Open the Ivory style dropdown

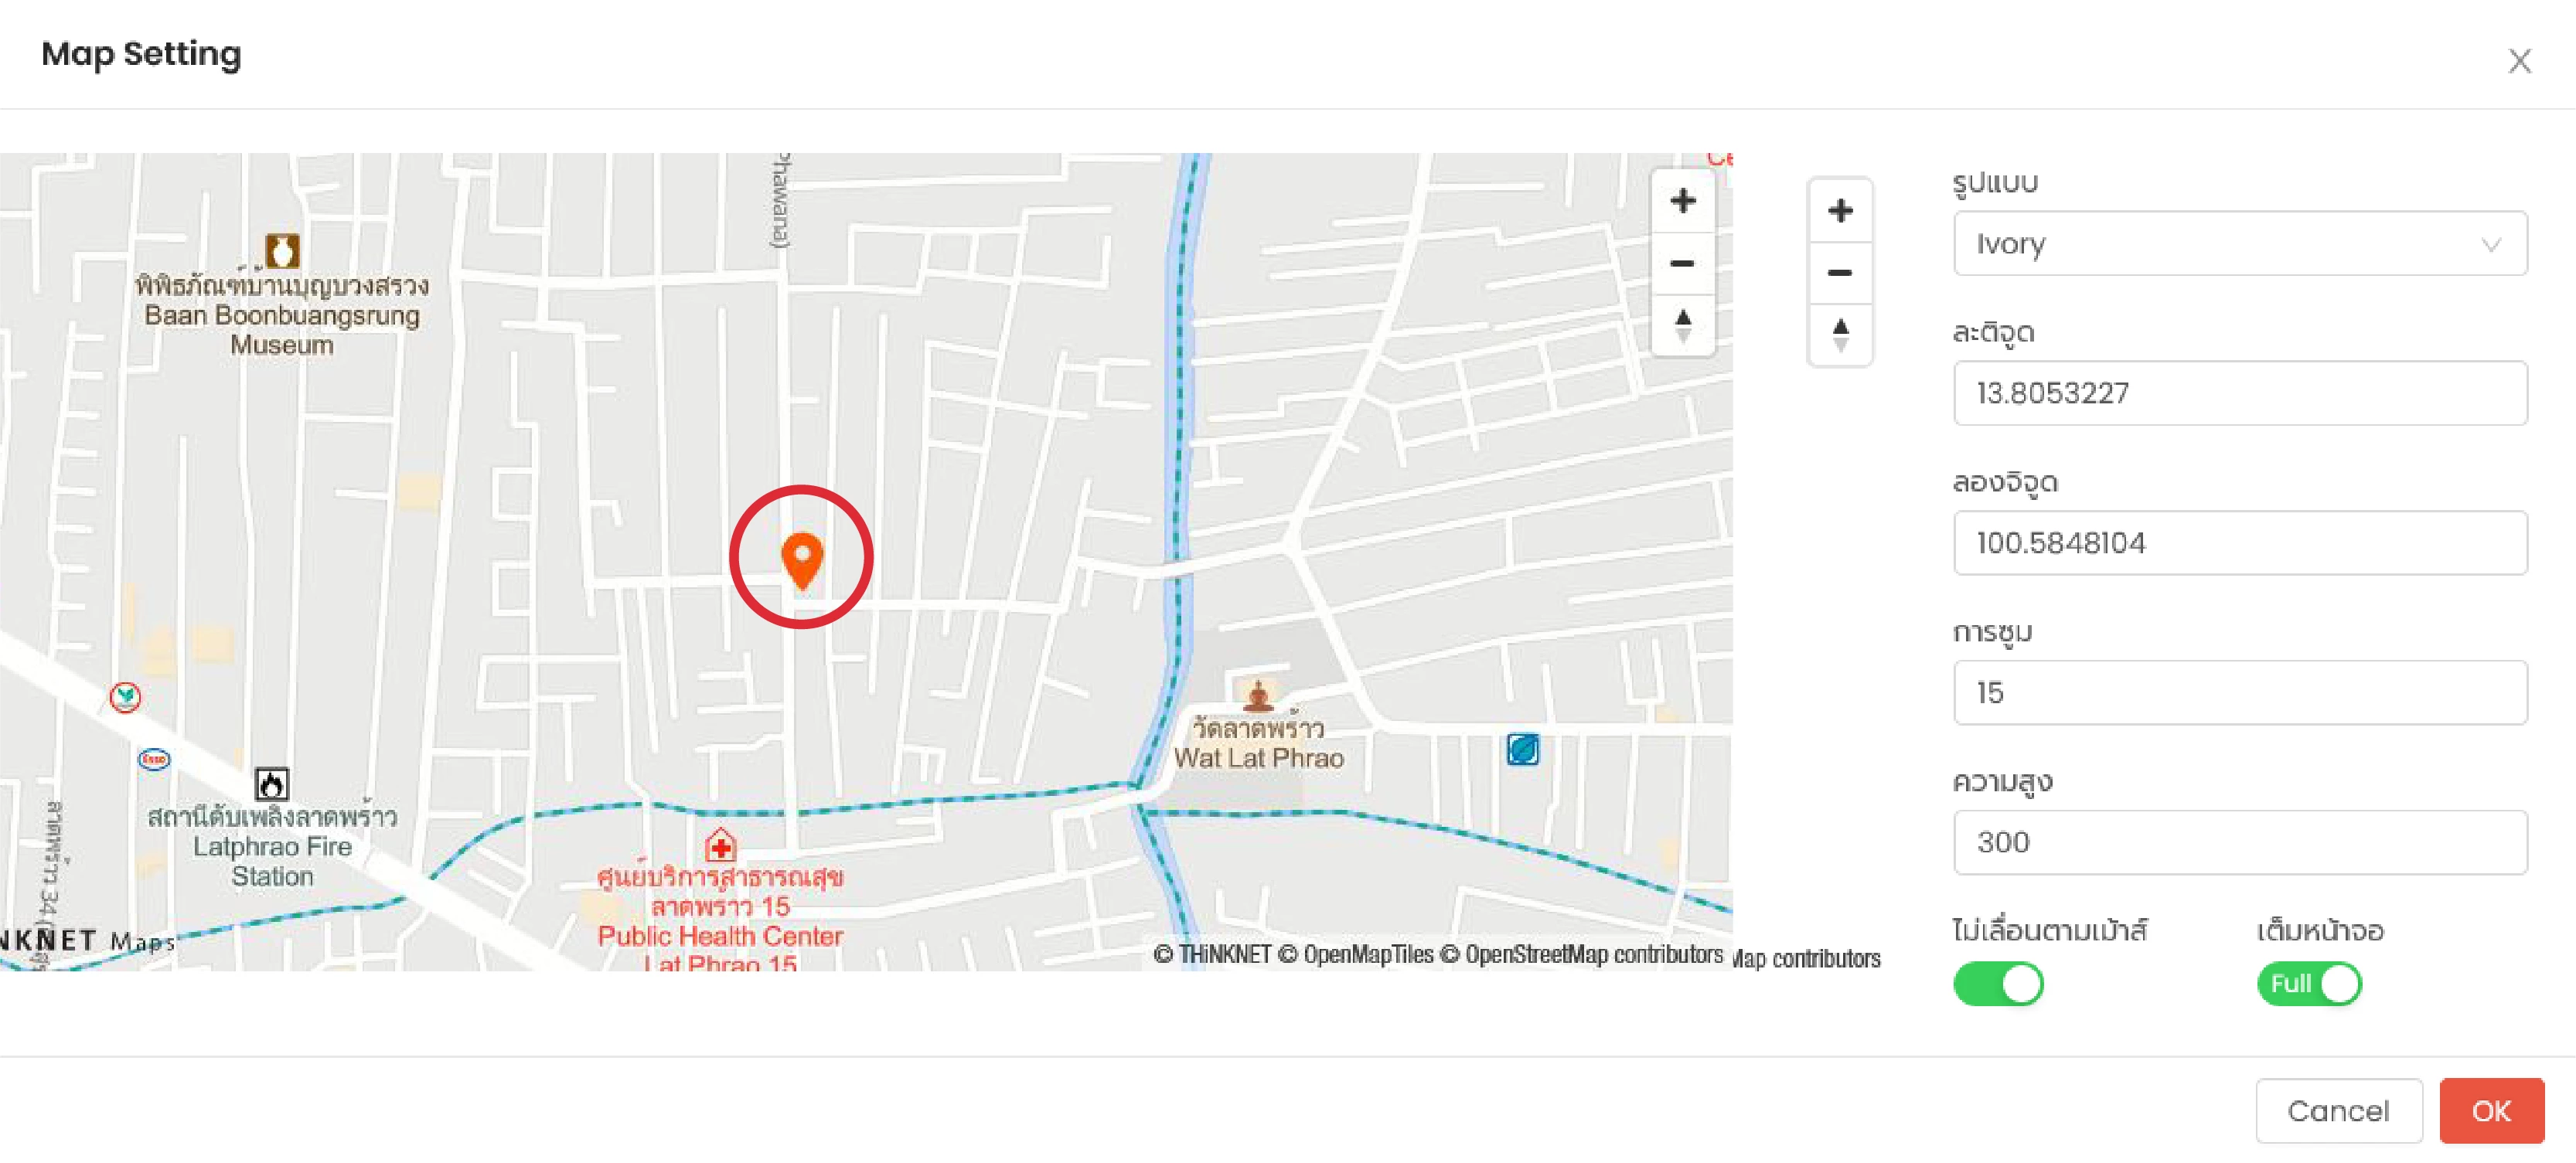(x=2239, y=243)
